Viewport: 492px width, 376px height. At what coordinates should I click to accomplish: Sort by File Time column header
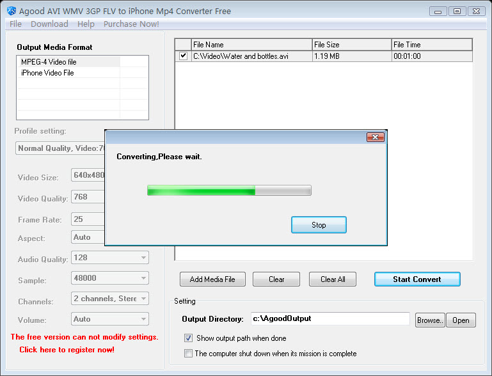[x=432, y=45]
